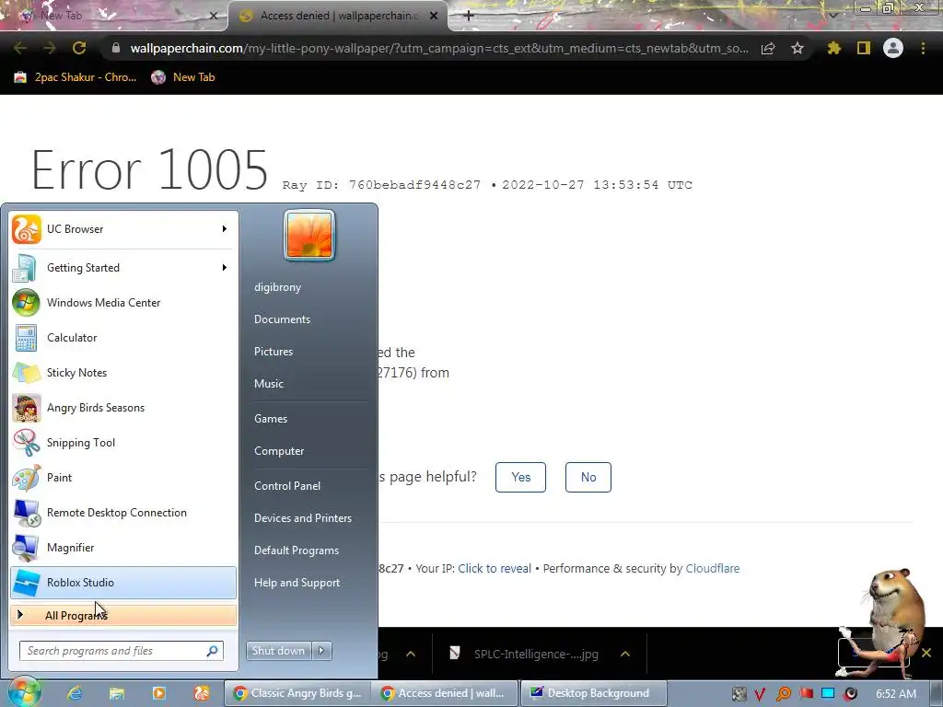Reload the page in Chrome

[79, 48]
